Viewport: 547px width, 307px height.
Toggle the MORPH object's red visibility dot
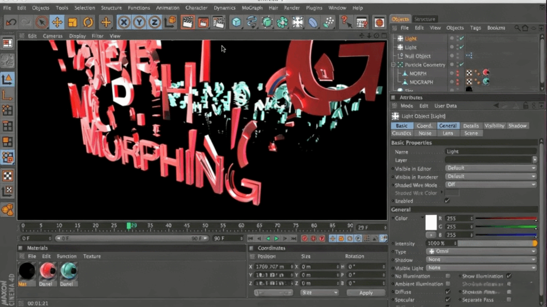click(457, 72)
